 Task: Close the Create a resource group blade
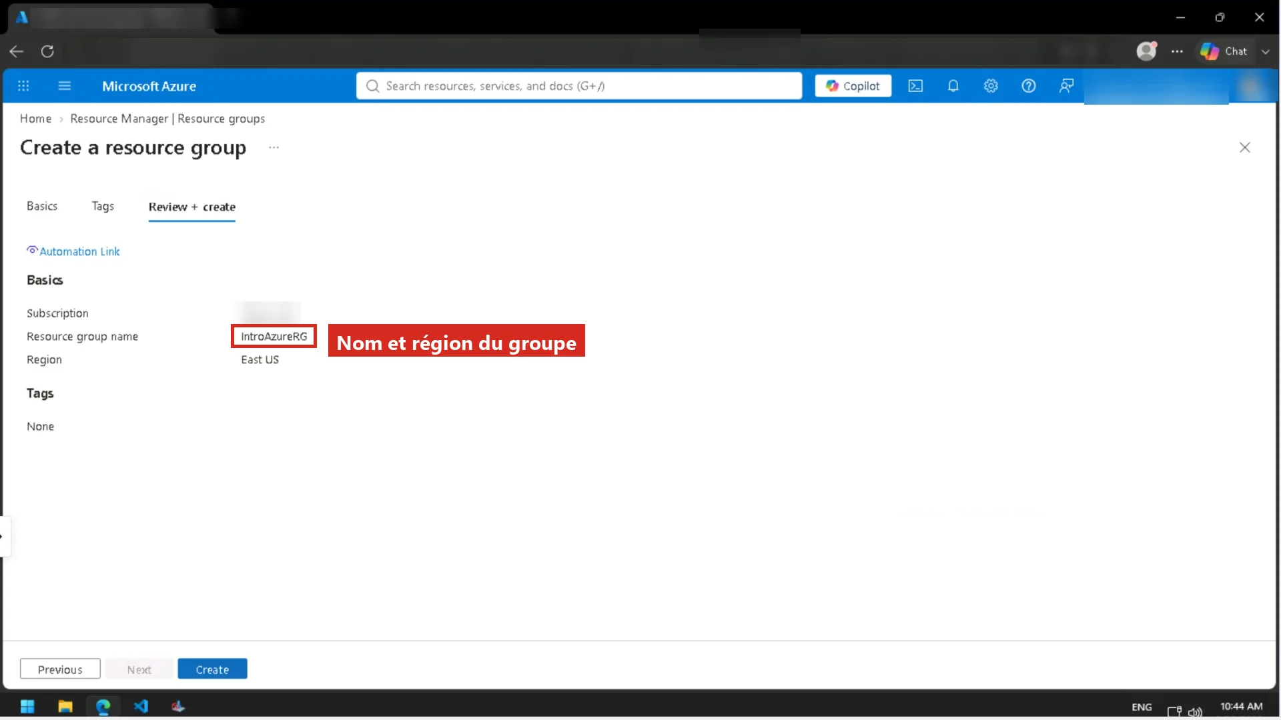click(x=1245, y=147)
